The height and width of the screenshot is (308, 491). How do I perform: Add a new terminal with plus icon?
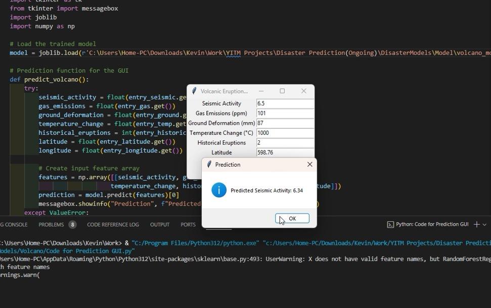477,224
